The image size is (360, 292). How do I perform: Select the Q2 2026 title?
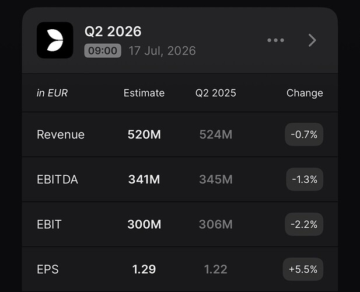point(113,32)
